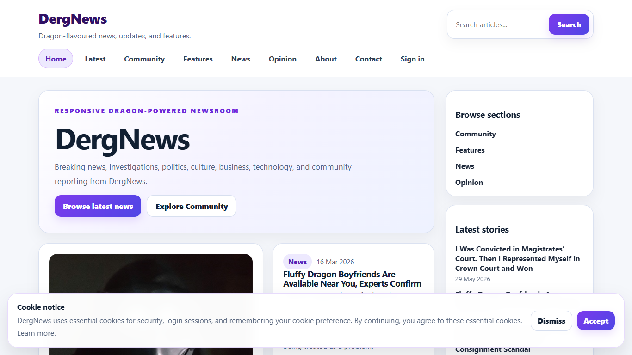Click the dark article thumbnail image
The image size is (632, 355).
pyautogui.click(x=151, y=273)
